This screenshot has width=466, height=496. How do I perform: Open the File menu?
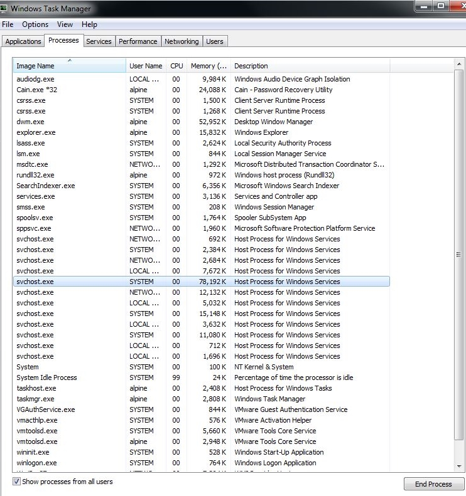coord(8,24)
